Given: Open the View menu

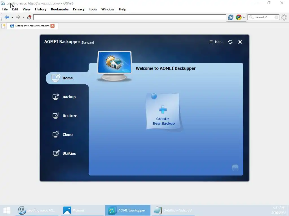Looking at the screenshot, I should (27, 9).
